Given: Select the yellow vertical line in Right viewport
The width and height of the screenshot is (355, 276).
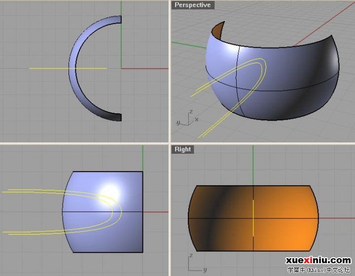Looking at the screenshot, I should click(x=253, y=218).
